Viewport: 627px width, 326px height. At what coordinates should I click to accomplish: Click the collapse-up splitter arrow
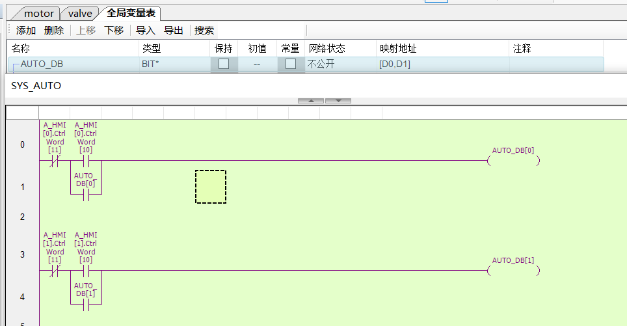pos(311,101)
